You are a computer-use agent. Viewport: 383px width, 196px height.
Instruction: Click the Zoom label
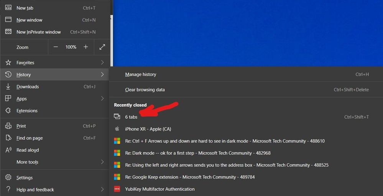(23, 48)
